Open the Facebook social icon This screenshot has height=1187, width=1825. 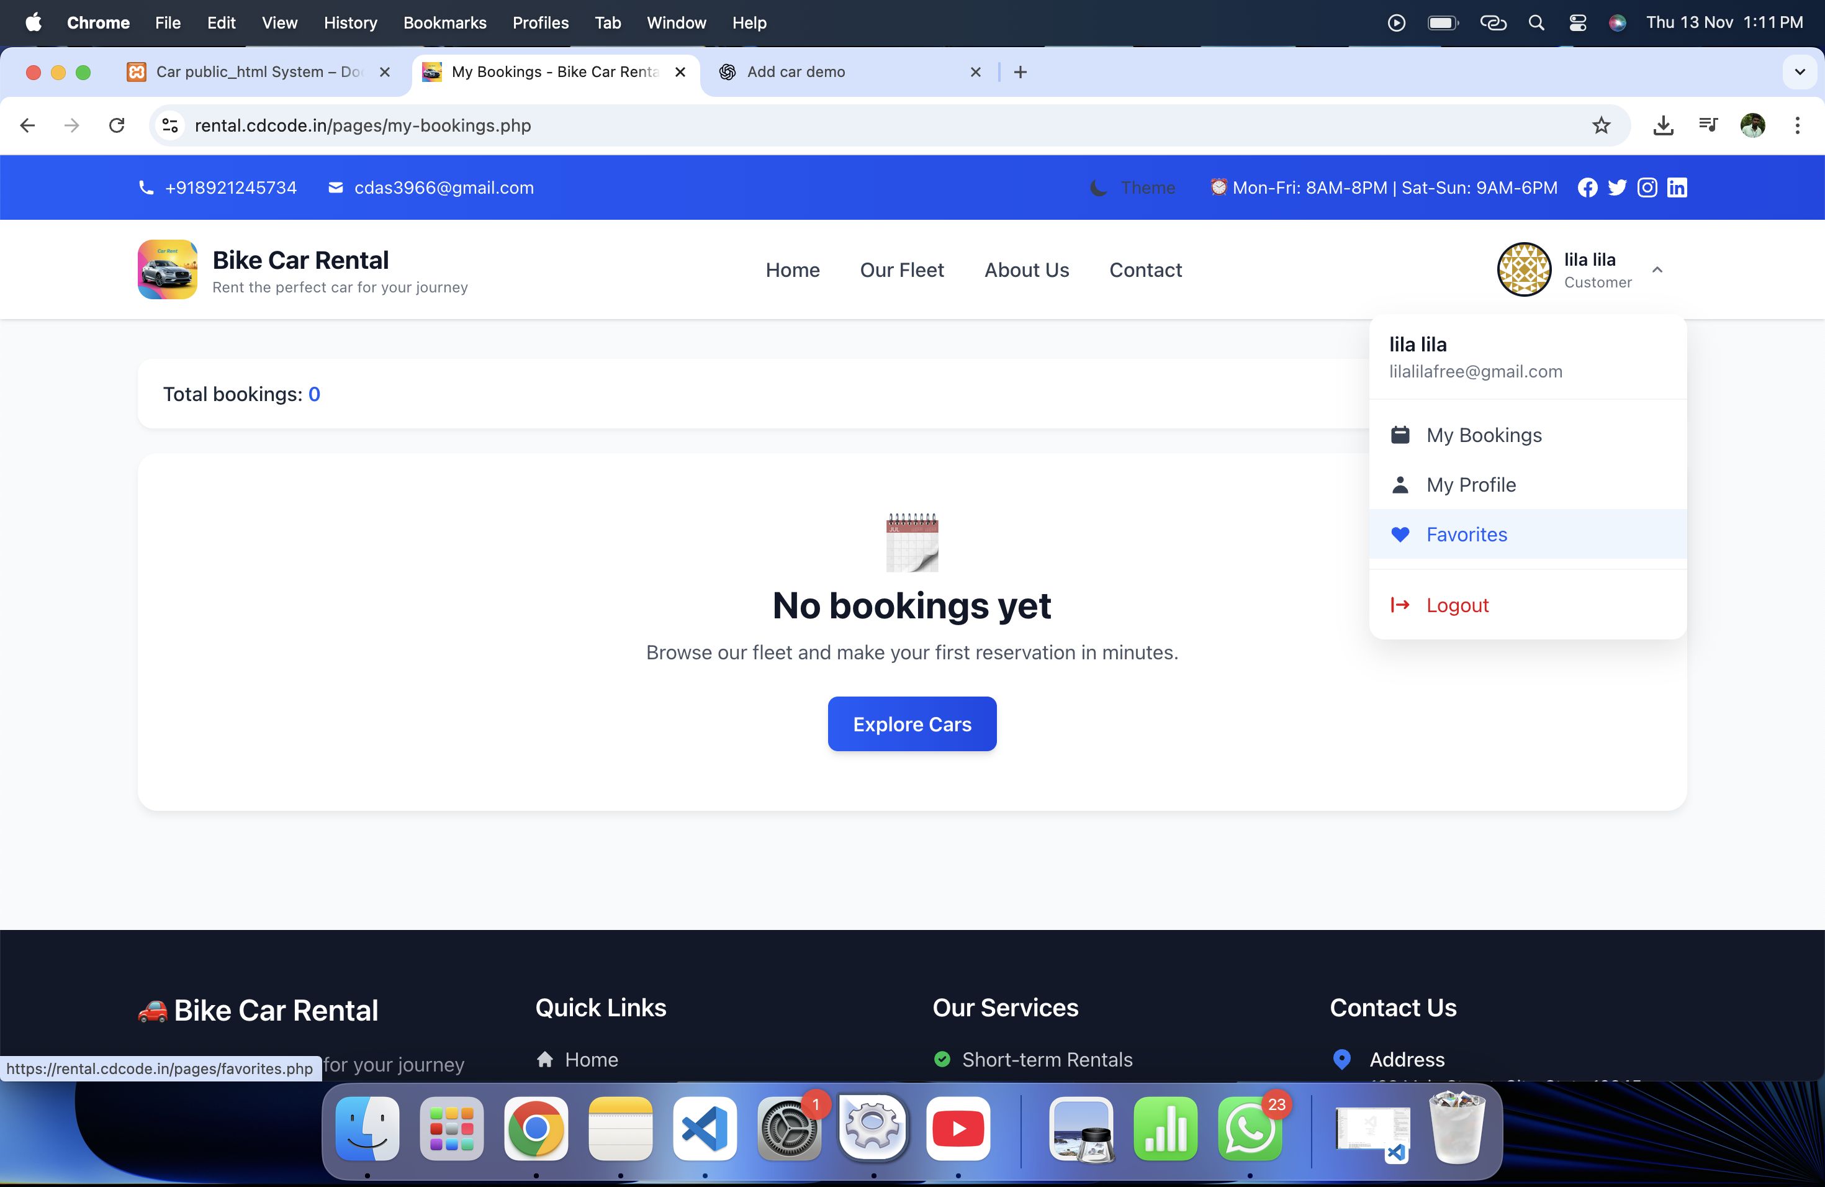[x=1587, y=188]
